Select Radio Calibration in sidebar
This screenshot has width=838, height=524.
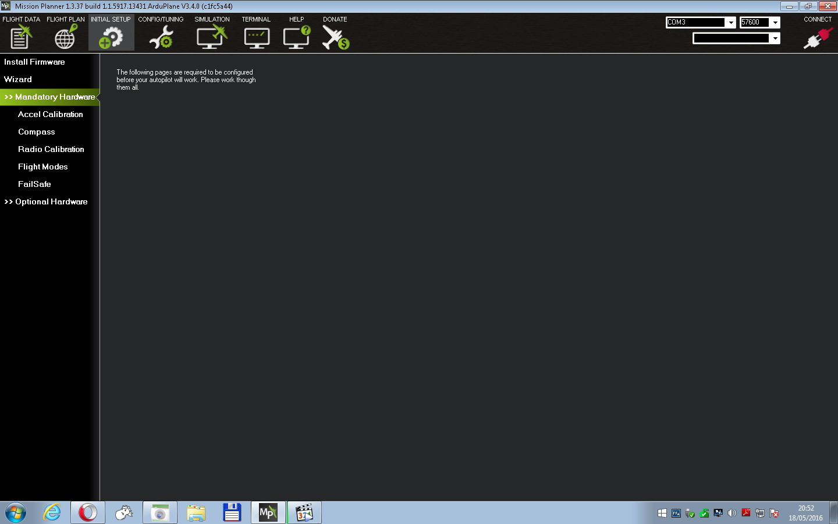coord(51,149)
